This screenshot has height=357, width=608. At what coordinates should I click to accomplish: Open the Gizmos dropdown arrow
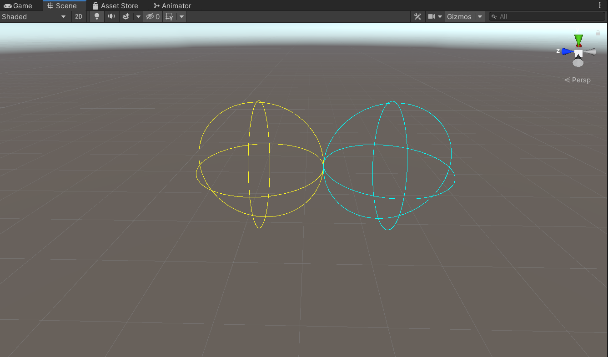pyautogui.click(x=480, y=17)
